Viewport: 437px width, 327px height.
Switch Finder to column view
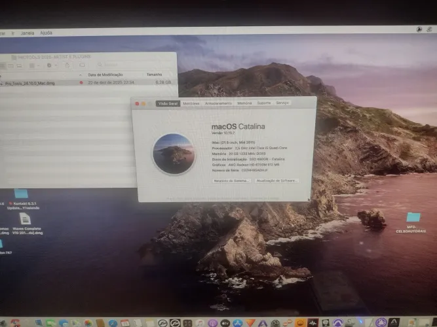[10, 65]
